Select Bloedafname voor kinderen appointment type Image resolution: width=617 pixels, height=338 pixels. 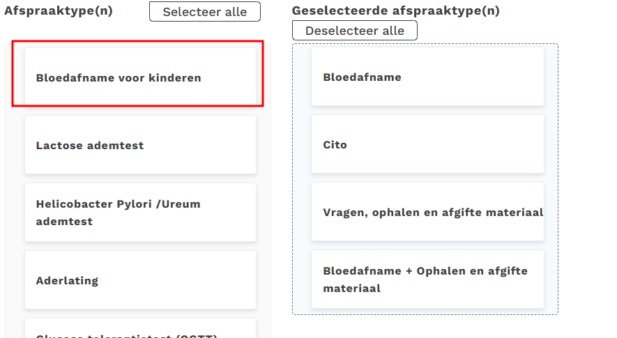tap(140, 77)
